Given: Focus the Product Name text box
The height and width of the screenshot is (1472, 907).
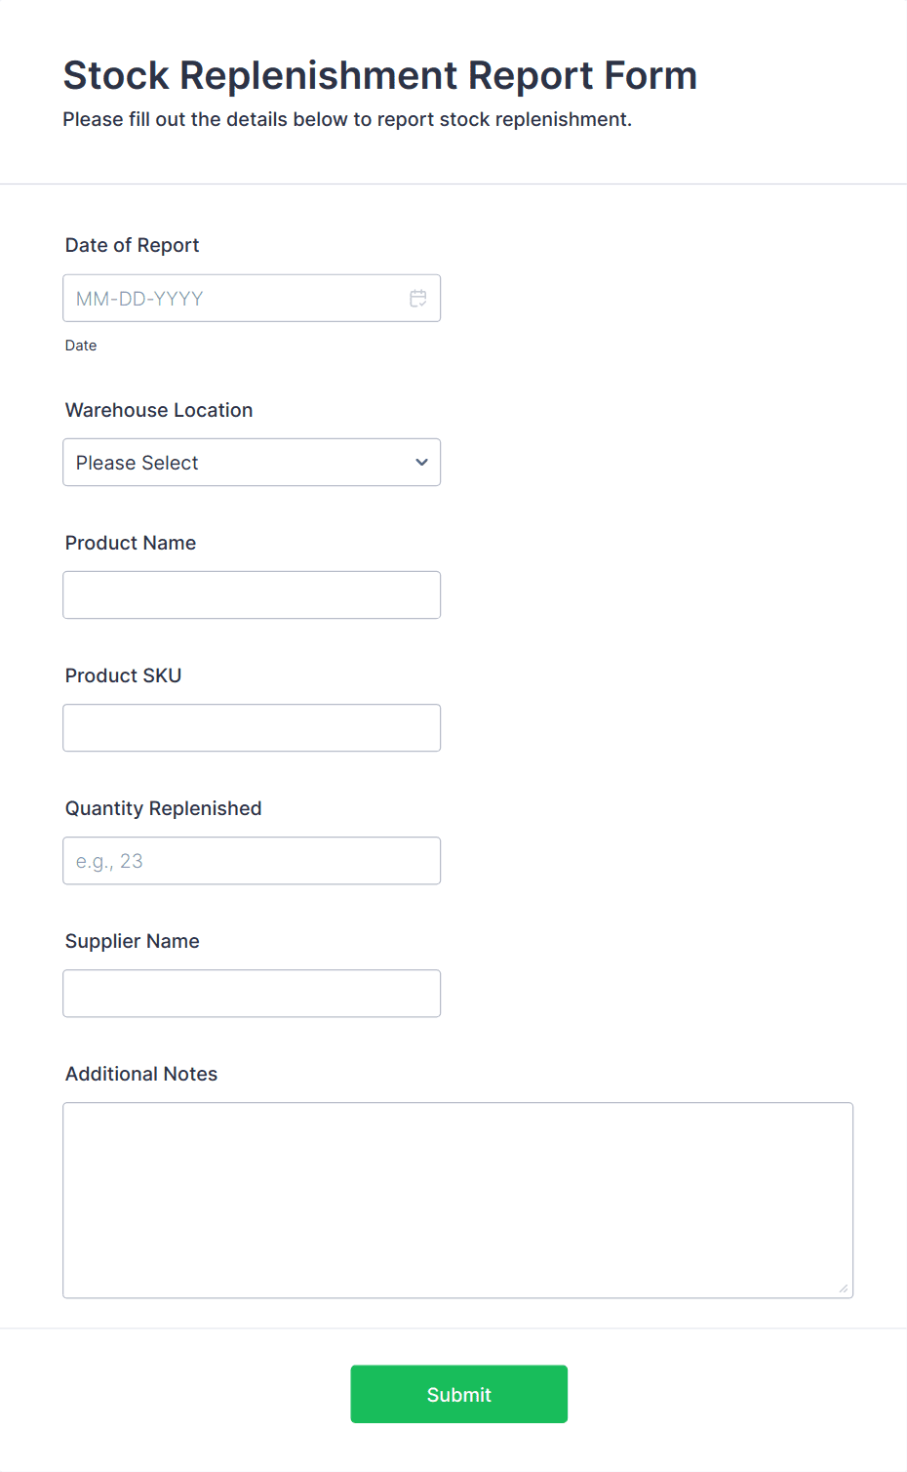Looking at the screenshot, I should click(x=252, y=595).
